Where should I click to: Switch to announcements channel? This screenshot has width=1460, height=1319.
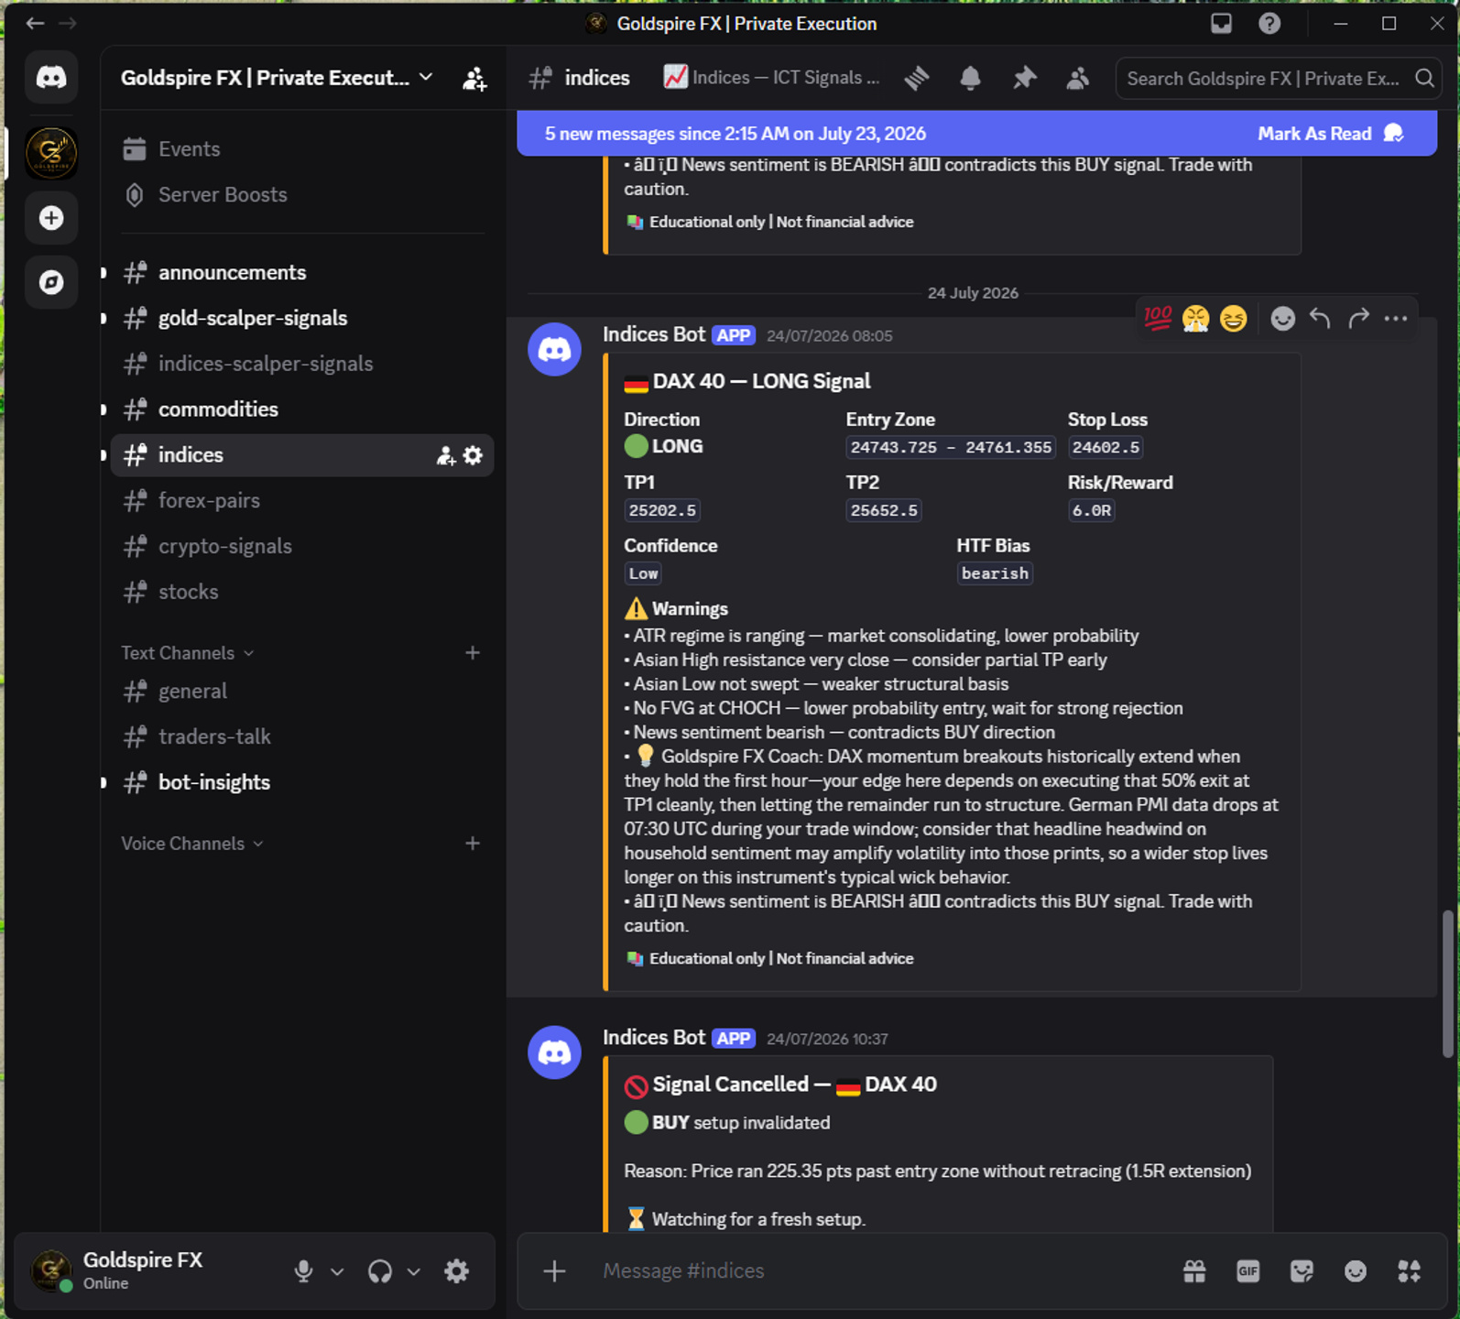[302, 273]
